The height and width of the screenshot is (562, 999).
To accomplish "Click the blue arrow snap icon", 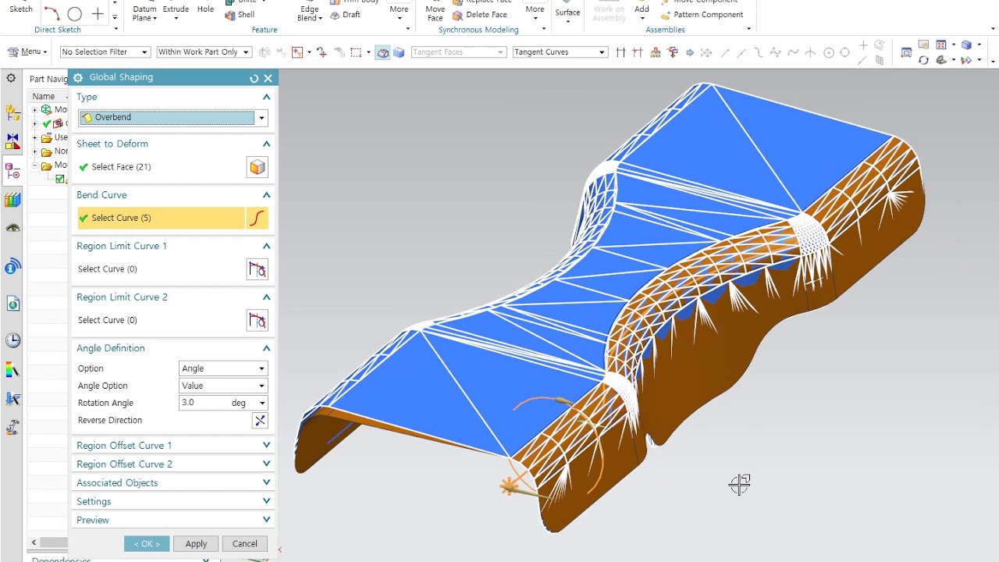I will click(x=689, y=52).
